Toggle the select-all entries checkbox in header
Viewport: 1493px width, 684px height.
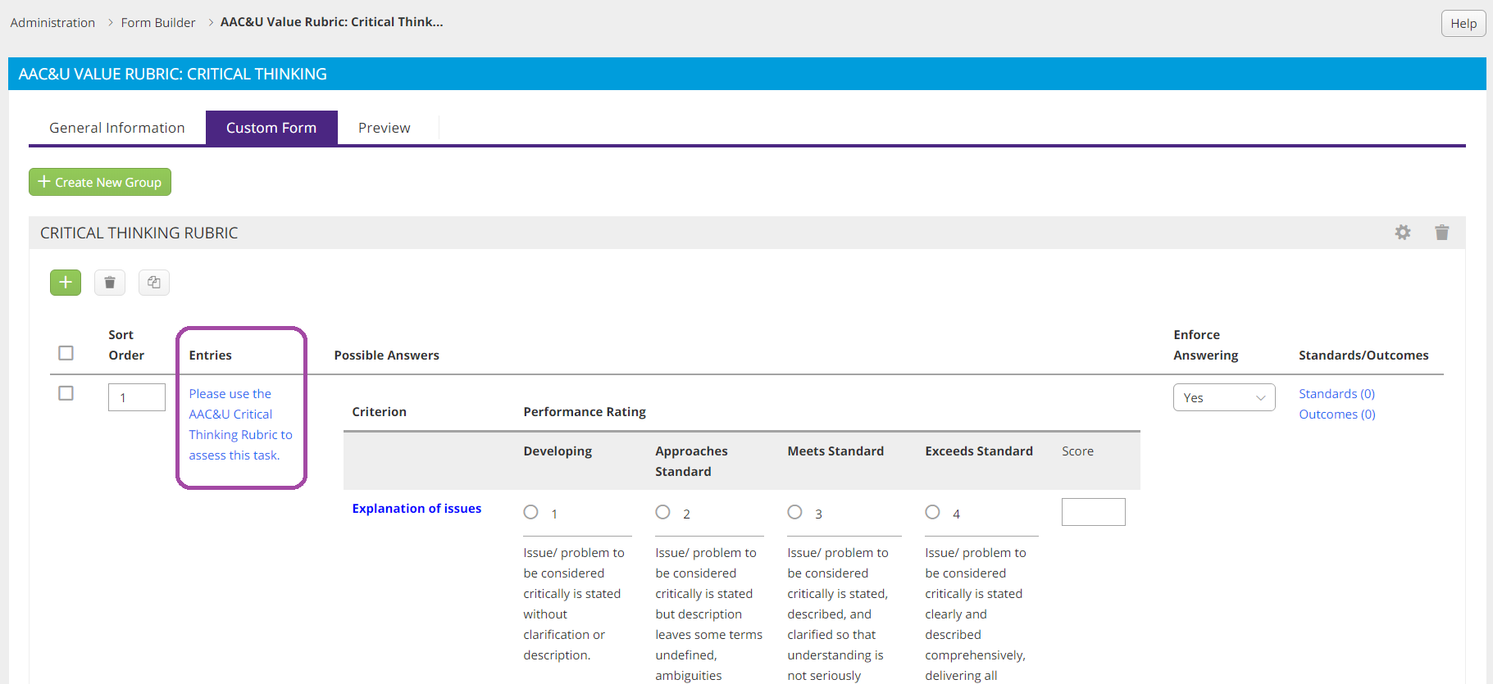66,353
